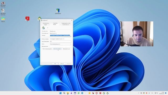Open the purple app icon in taskbar

coord(71,93)
